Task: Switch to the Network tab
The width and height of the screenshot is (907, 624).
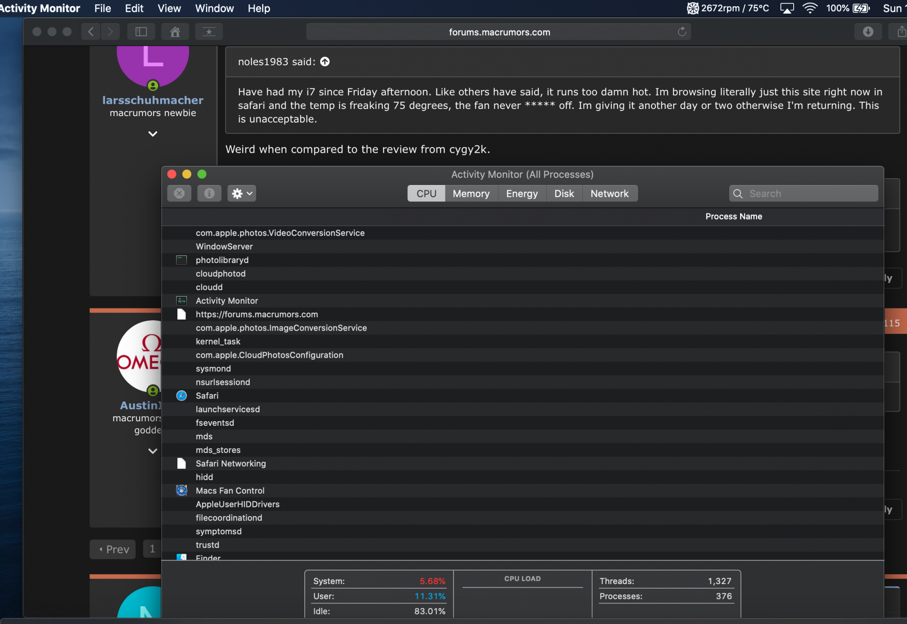Action: point(610,194)
